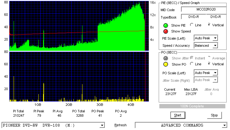Image resolution: width=230 pixels, height=130 pixels.
Task: Toggle the yellow Show PO indicator
Action: tap(166, 64)
